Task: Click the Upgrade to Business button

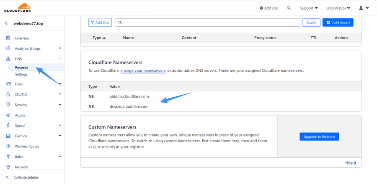Action: tap(319, 136)
